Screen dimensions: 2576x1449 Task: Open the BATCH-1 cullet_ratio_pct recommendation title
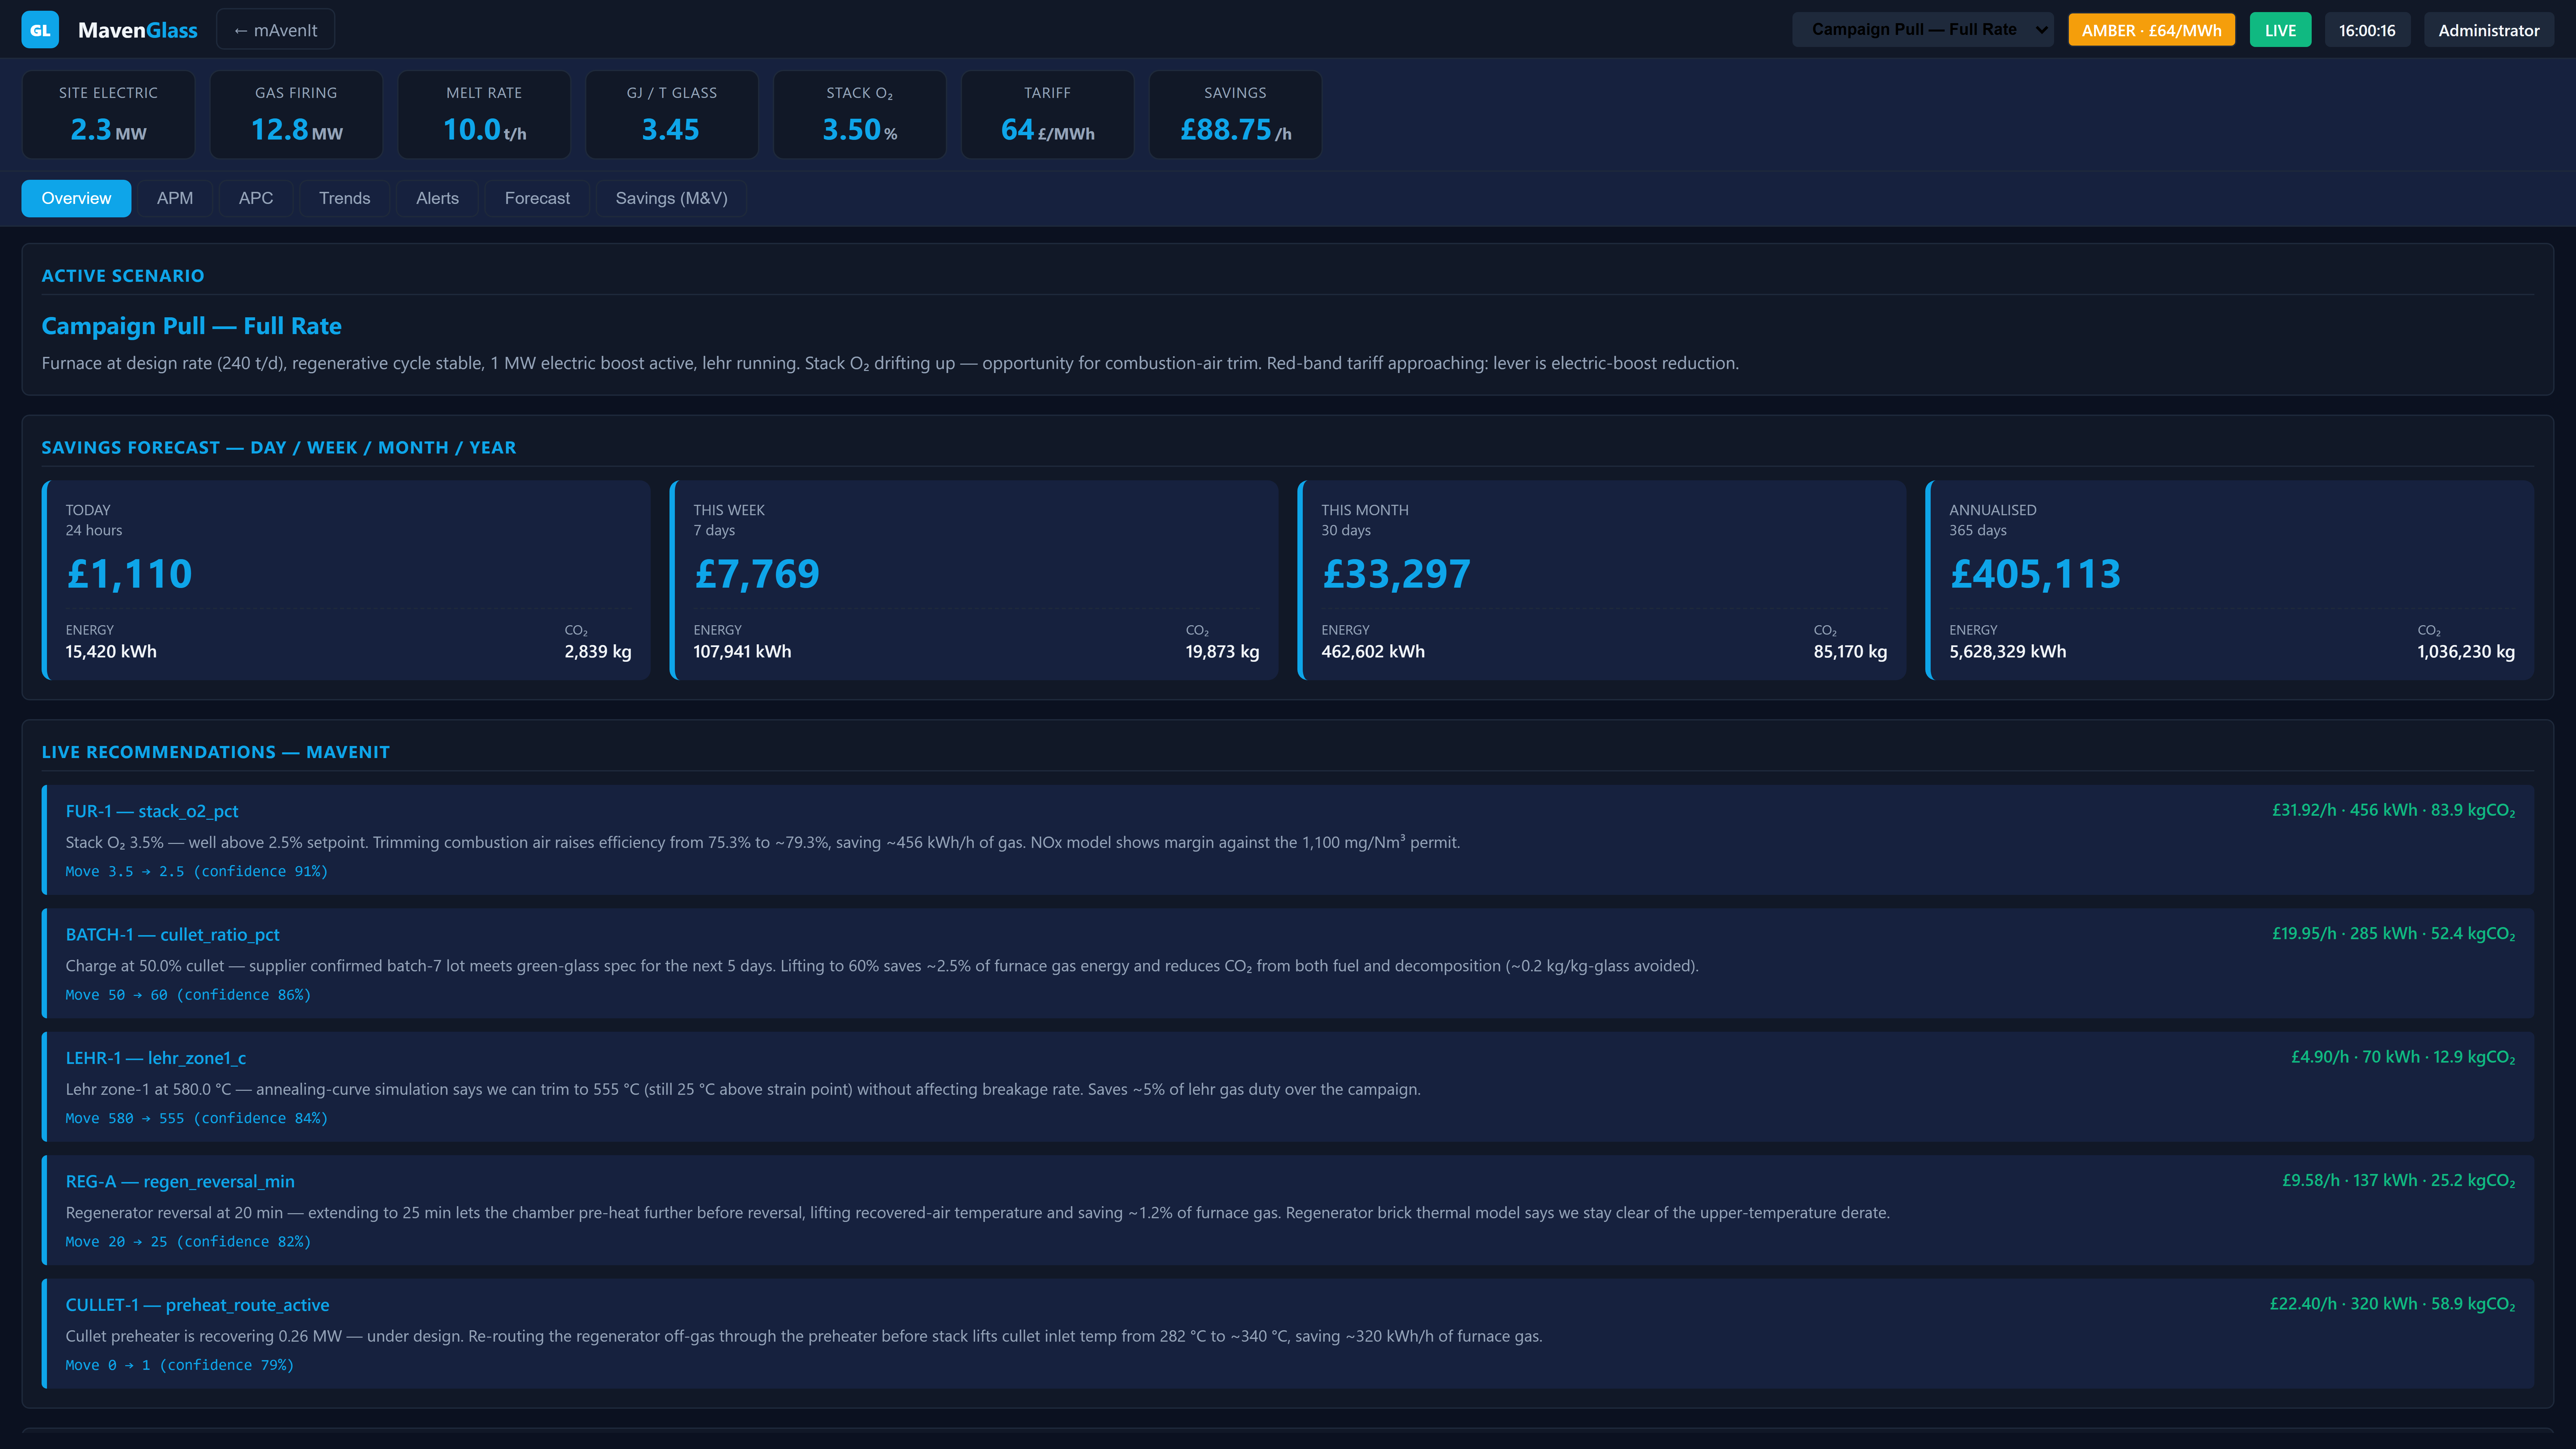pos(173,935)
